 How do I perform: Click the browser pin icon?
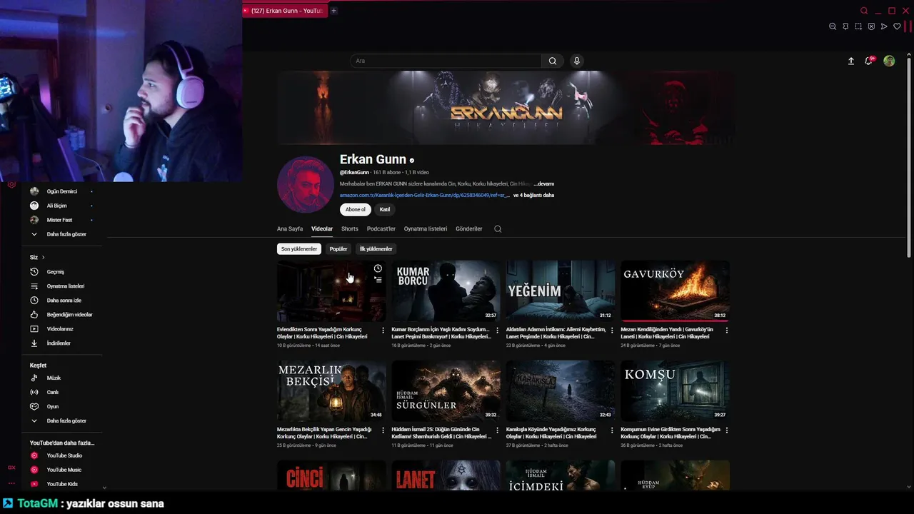click(845, 26)
